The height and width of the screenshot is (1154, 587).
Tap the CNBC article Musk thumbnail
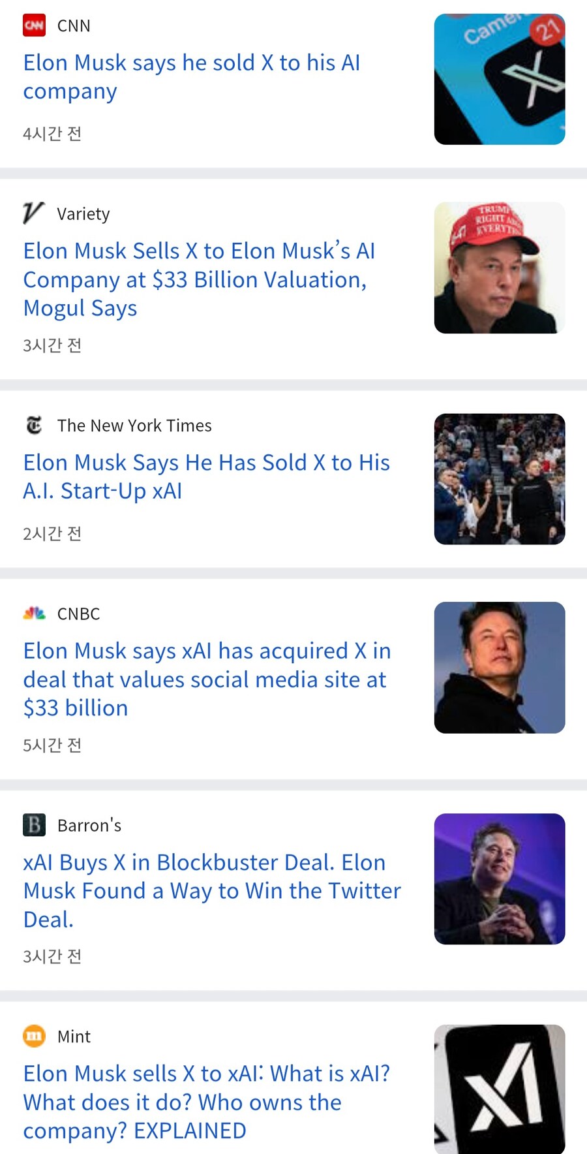click(500, 667)
